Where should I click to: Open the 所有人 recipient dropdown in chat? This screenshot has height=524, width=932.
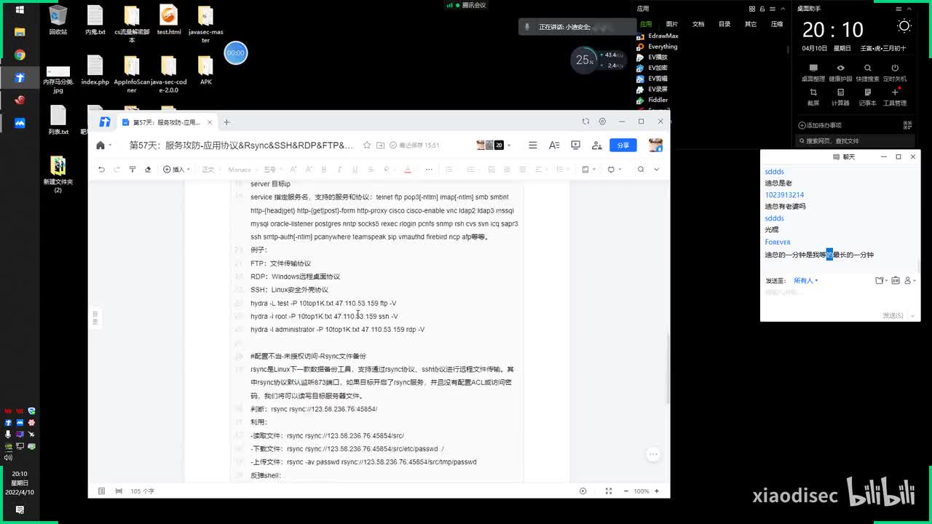pyautogui.click(x=805, y=280)
